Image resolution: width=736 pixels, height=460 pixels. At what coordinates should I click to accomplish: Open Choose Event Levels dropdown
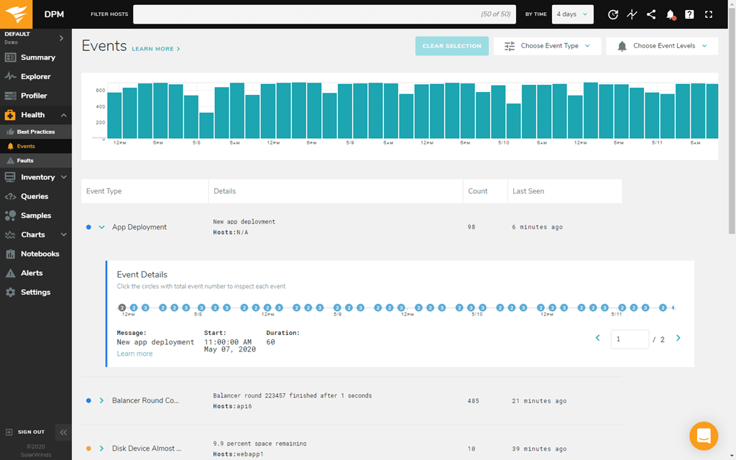point(661,46)
